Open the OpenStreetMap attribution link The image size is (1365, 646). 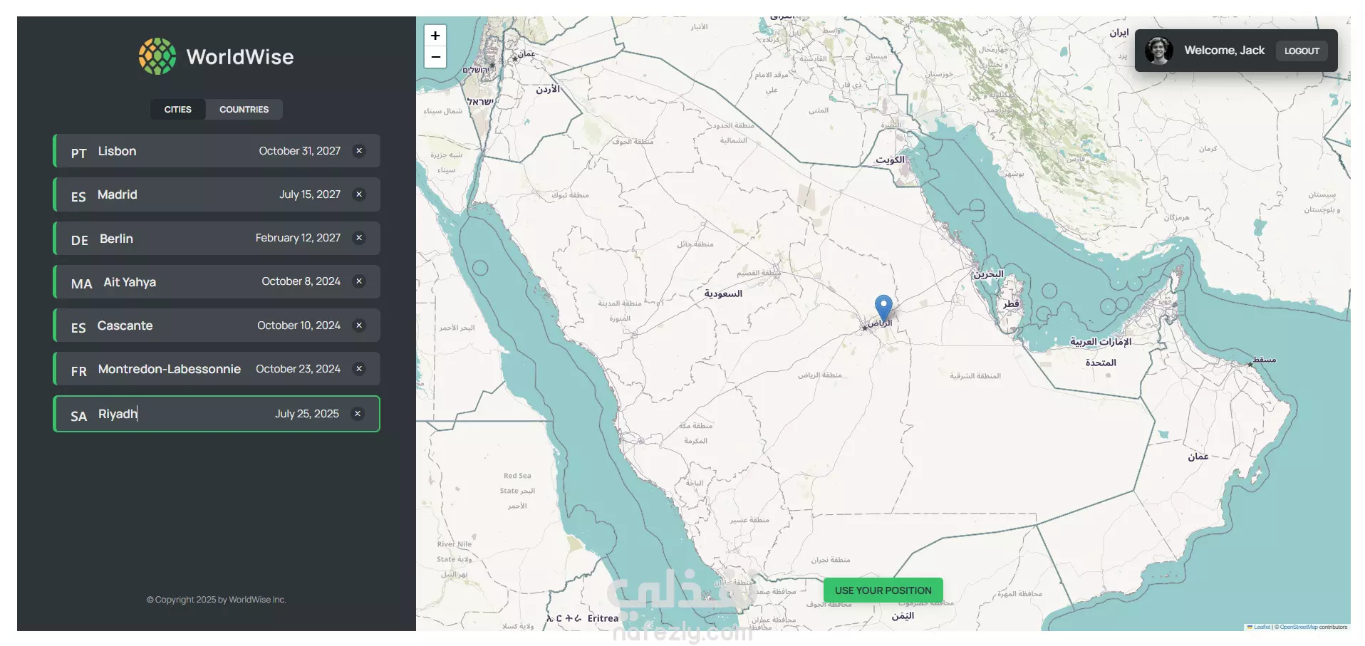click(x=1299, y=627)
